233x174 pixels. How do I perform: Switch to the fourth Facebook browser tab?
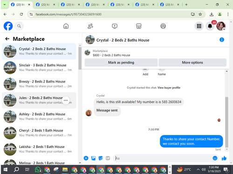(95, 5)
